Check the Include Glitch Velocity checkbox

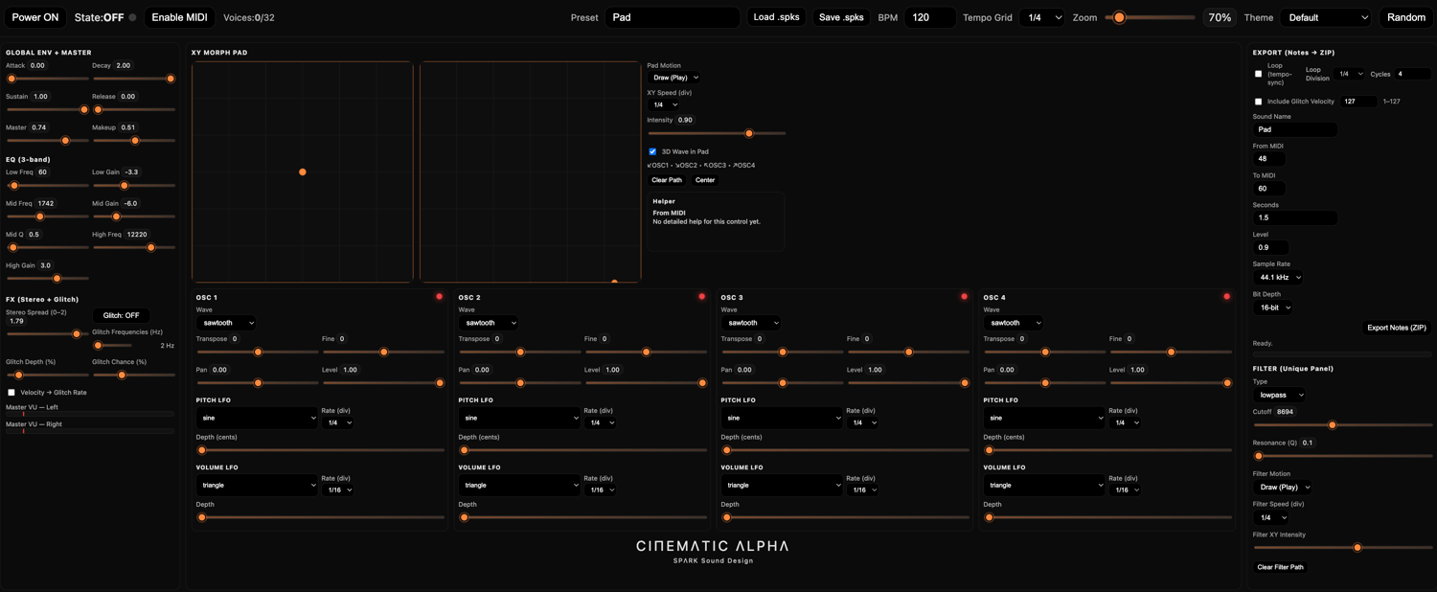[x=1259, y=102]
